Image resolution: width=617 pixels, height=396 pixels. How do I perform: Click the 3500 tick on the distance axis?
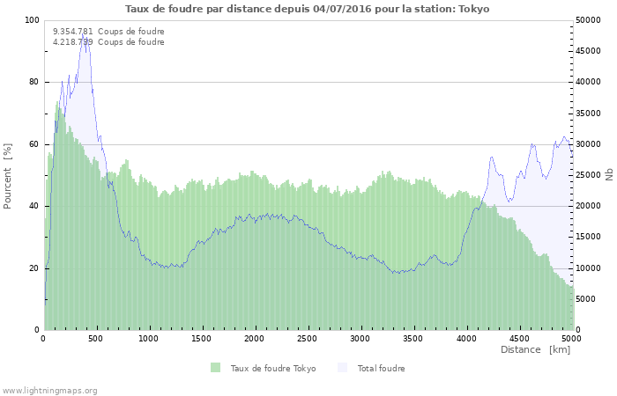413,338
